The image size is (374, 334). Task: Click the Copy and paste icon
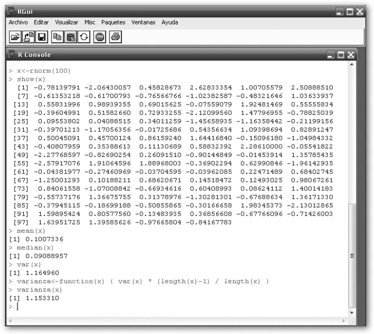(x=84, y=37)
